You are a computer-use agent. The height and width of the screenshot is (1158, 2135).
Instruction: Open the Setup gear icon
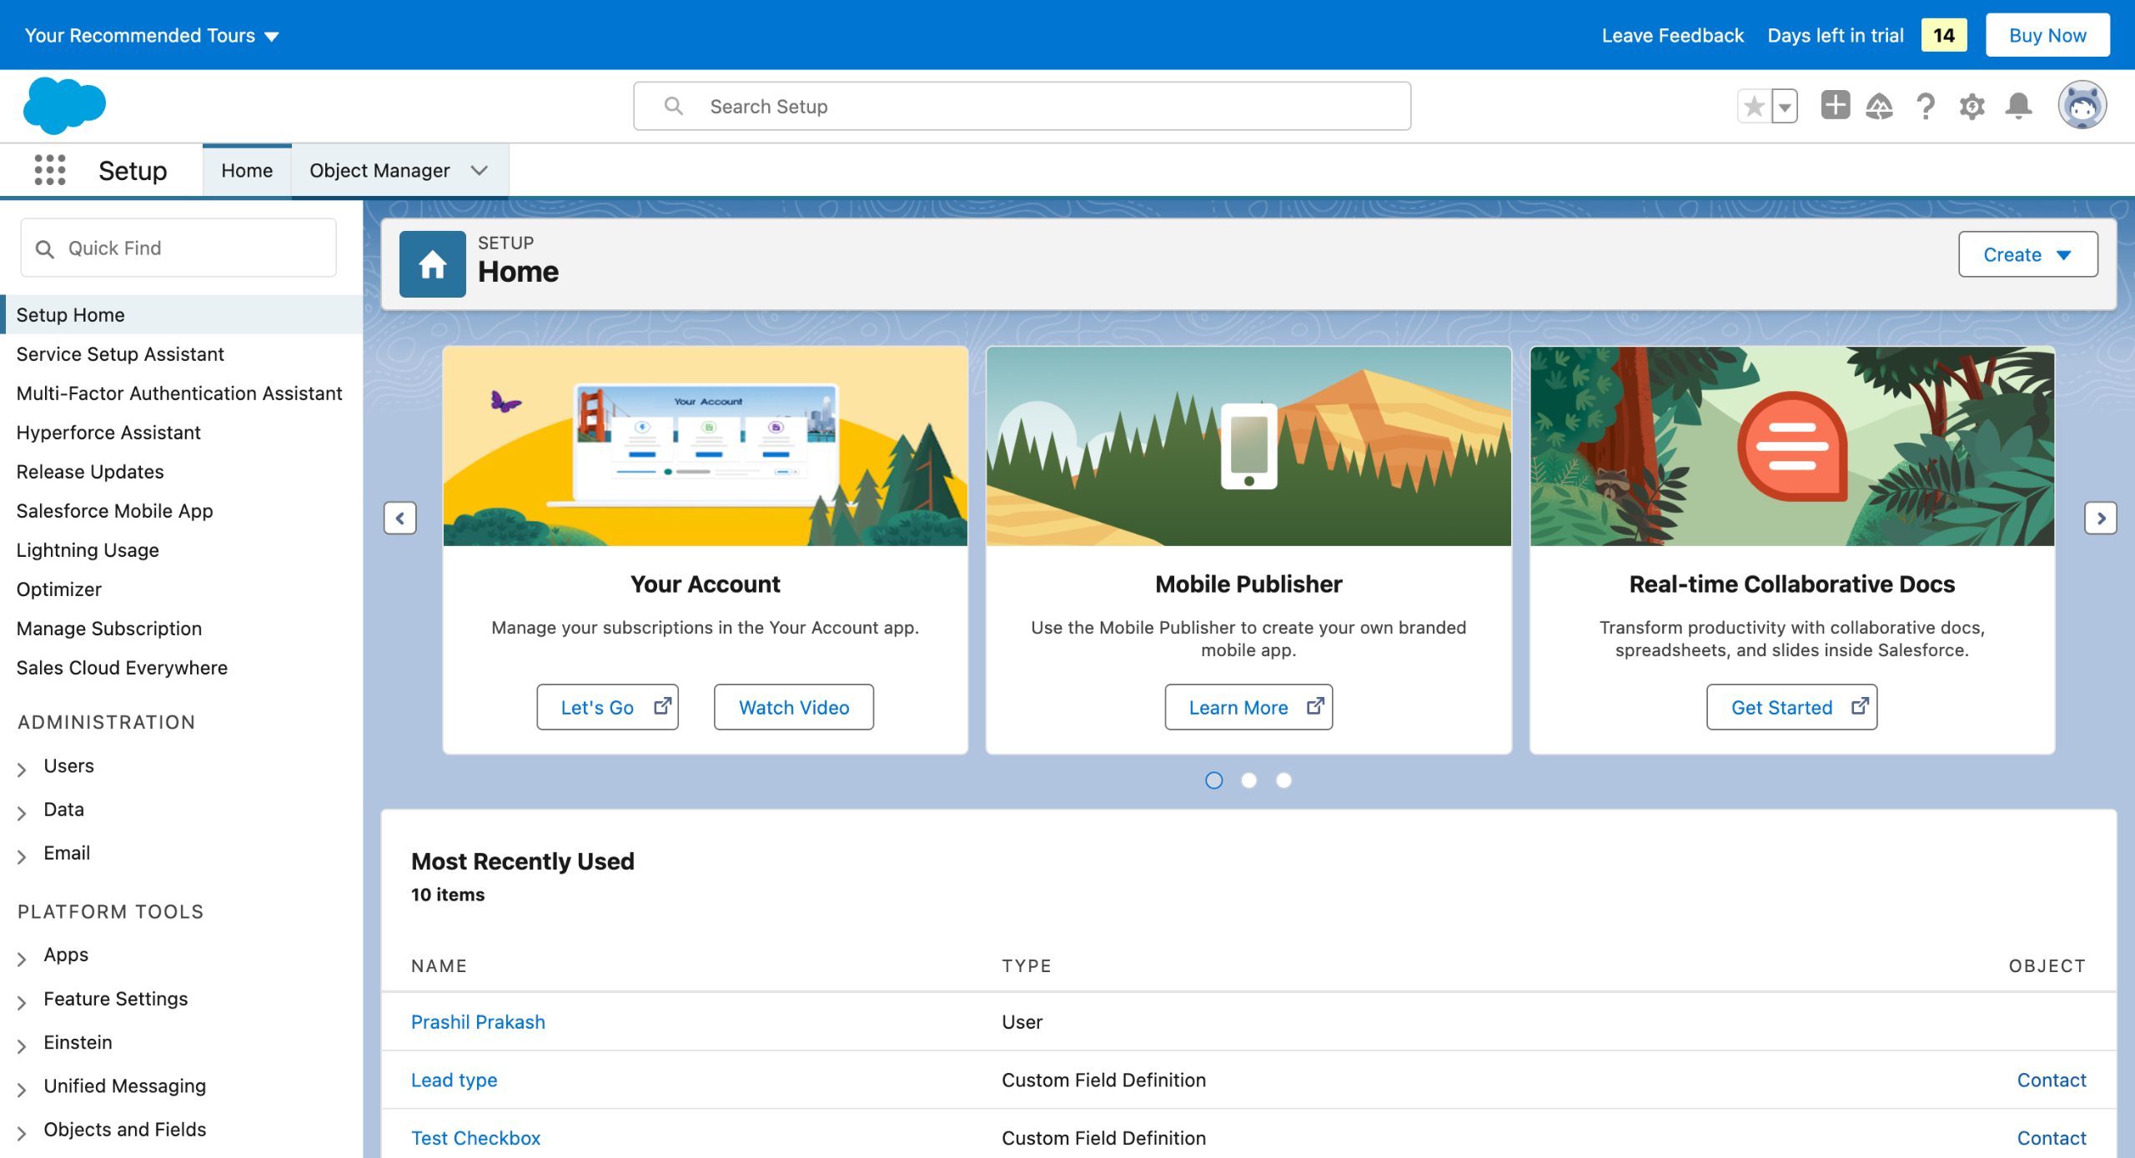click(x=1972, y=106)
